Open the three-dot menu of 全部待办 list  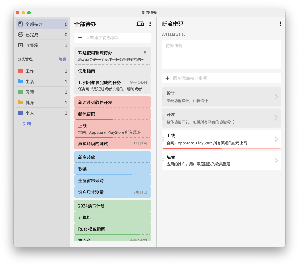150,24
